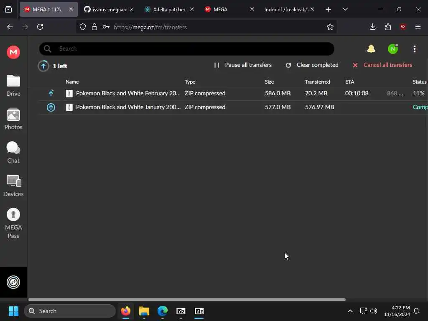
Task: Open Microsoft Edge from the taskbar
Action: 163,311
